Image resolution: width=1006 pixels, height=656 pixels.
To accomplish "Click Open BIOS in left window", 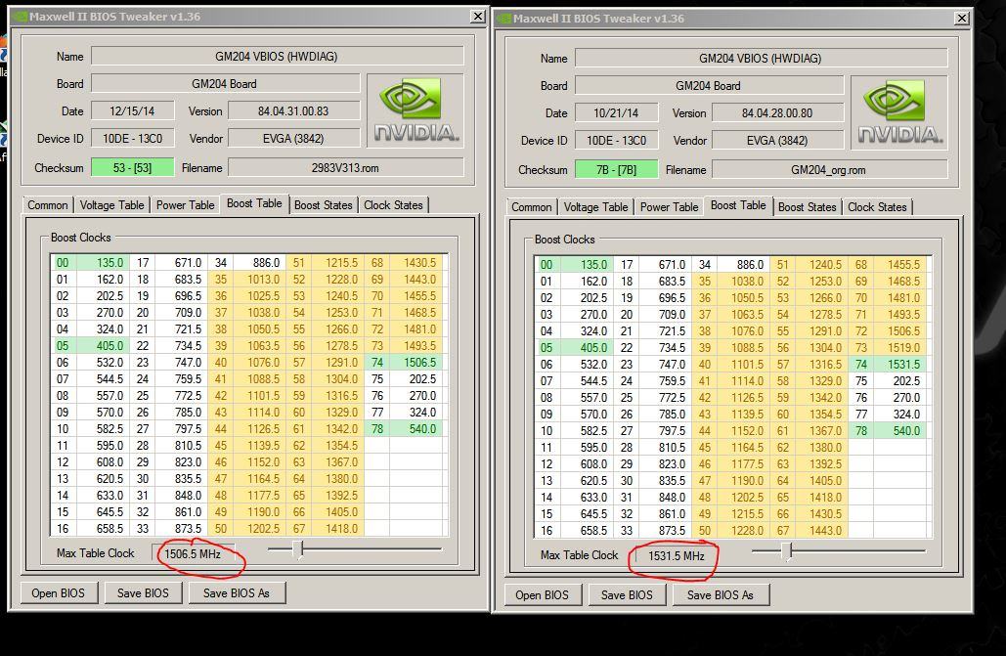I will point(59,593).
